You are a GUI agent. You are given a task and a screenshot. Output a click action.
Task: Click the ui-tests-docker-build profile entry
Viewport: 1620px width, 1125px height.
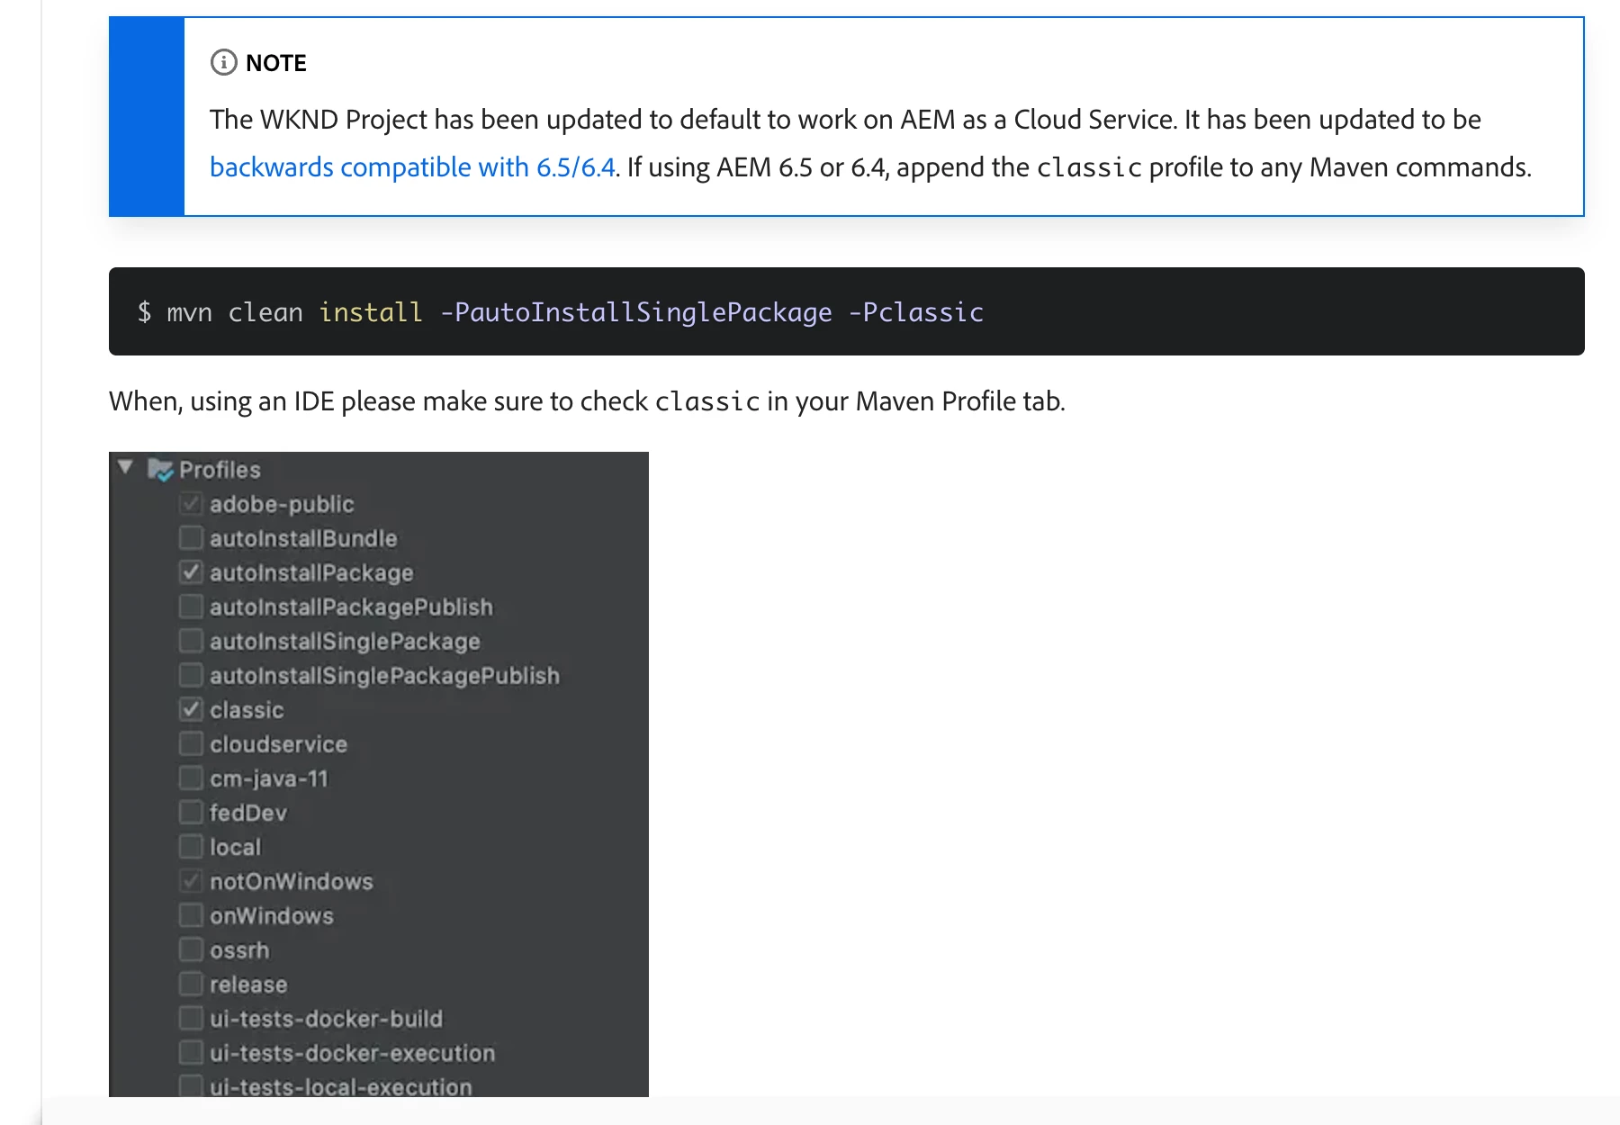326,1019
